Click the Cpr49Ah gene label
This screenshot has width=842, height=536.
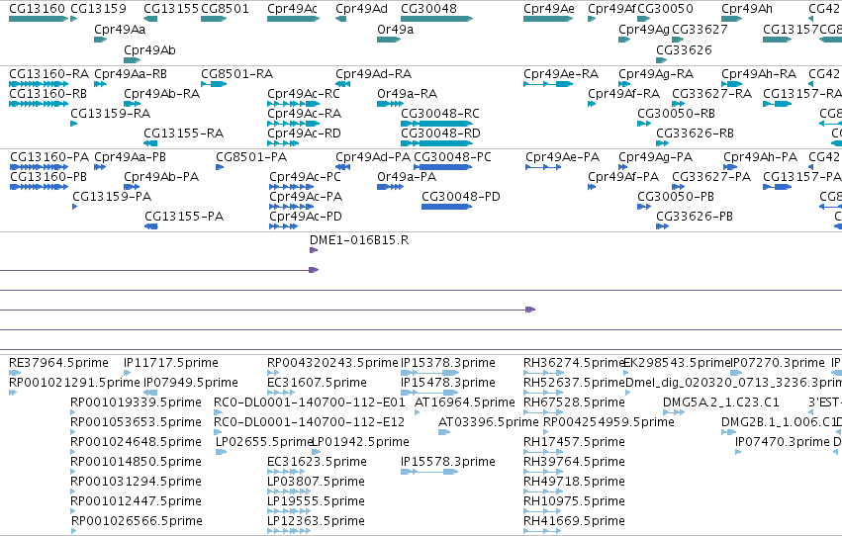[747, 9]
